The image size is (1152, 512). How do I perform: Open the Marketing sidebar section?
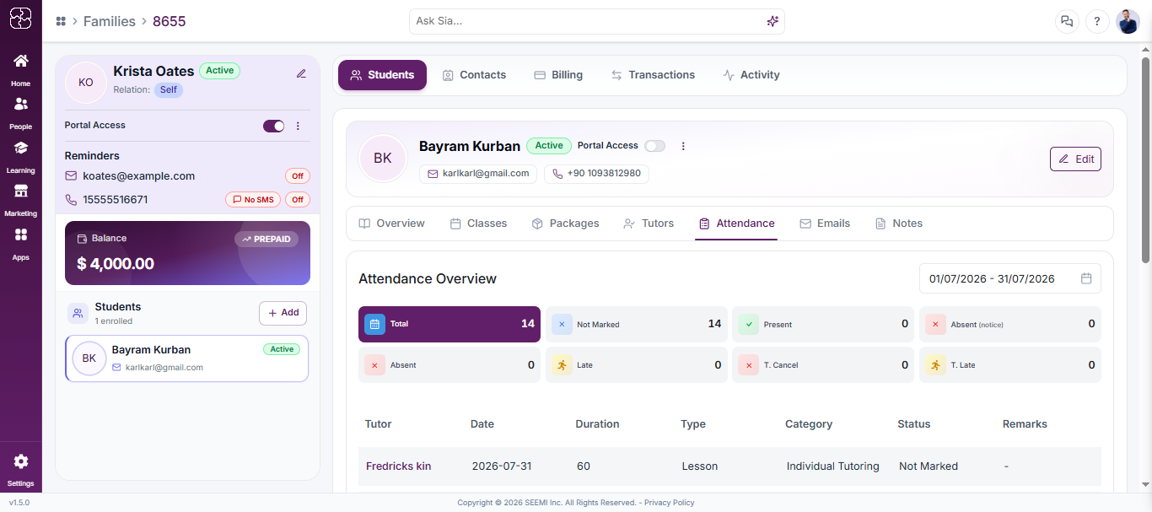point(20,200)
